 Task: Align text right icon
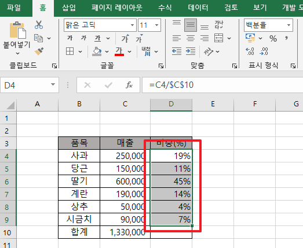coord(205,38)
